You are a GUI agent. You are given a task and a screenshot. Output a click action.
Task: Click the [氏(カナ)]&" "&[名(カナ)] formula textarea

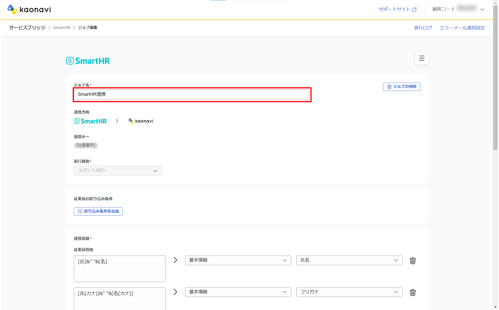tap(120, 299)
